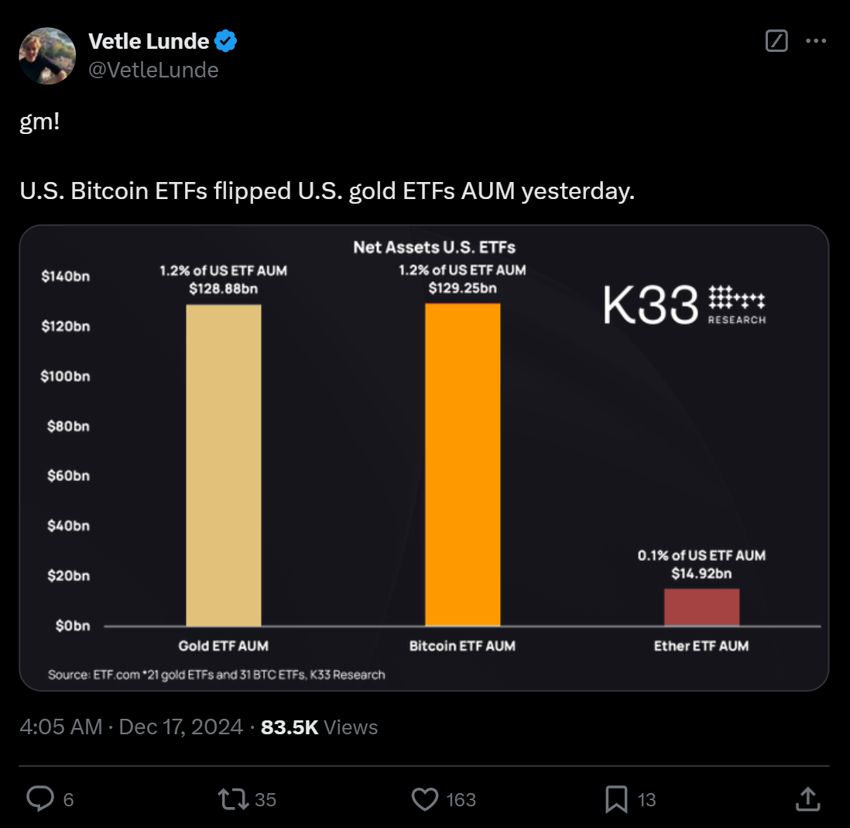Retweet this post
Screen dimensions: 850x828
pyautogui.click(x=234, y=799)
